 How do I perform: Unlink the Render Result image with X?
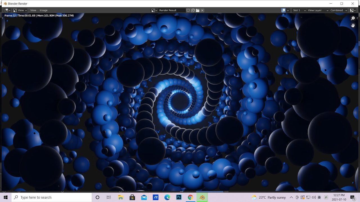tap(202, 10)
